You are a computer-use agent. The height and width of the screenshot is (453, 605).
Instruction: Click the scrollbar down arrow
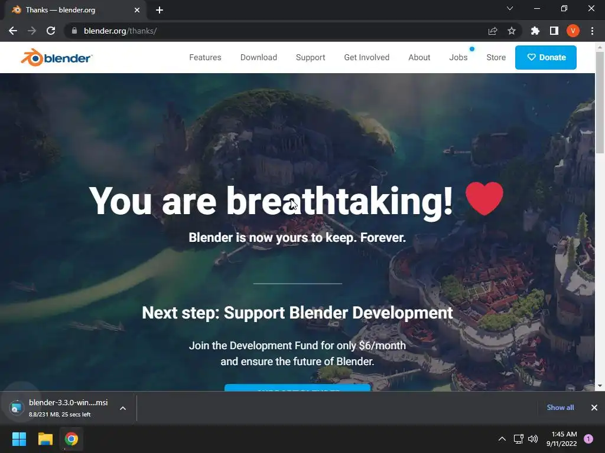click(x=600, y=386)
